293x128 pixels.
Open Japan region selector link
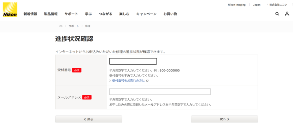coord(257,5)
